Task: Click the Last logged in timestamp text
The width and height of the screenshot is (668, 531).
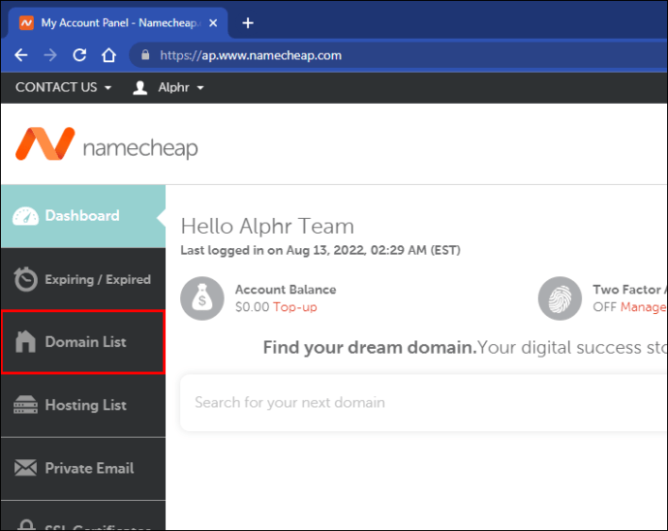Action: click(320, 250)
